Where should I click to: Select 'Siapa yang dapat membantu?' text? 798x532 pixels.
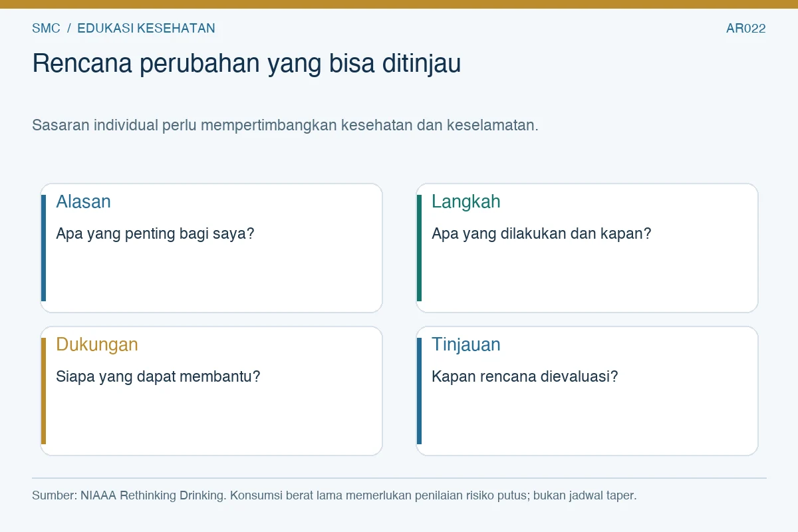tap(158, 376)
